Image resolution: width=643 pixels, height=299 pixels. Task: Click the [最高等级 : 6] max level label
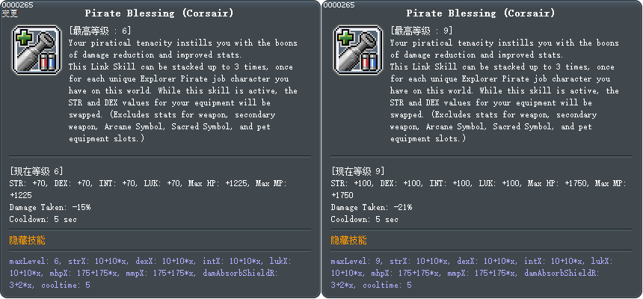pos(99,31)
